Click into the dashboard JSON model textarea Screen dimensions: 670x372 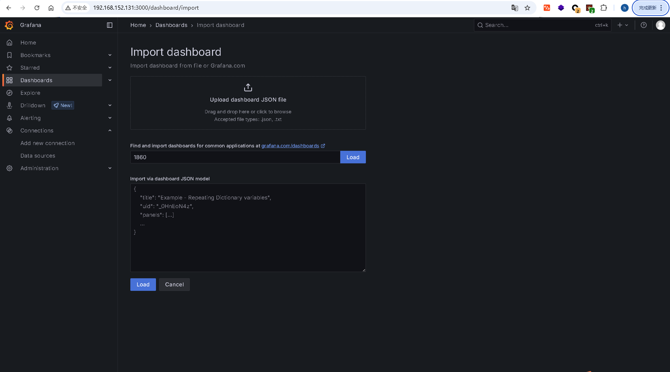(x=248, y=227)
